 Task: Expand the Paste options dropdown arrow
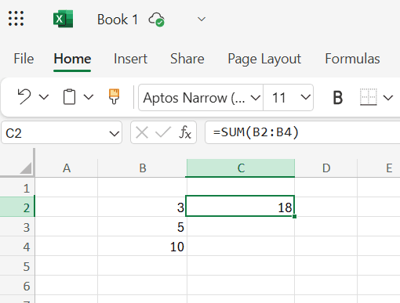click(89, 97)
